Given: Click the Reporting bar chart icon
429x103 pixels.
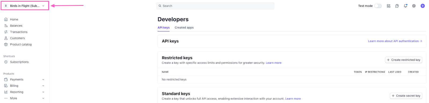Looking at the screenshot, I should (6, 92).
